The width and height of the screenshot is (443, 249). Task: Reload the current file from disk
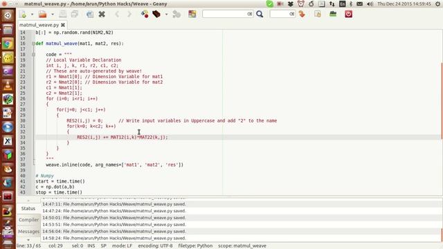[90, 14]
